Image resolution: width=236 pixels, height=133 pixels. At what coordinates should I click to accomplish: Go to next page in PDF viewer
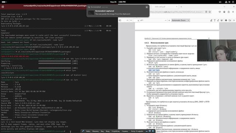tap(131, 20)
